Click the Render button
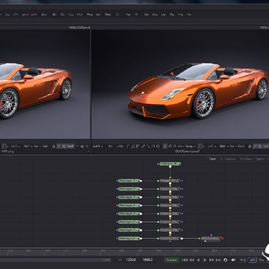The height and width of the screenshot is (269, 269). (x=172, y=260)
